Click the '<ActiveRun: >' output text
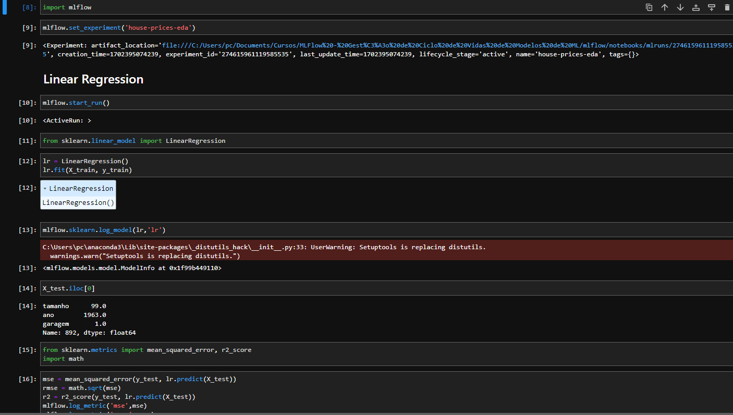 tap(67, 120)
